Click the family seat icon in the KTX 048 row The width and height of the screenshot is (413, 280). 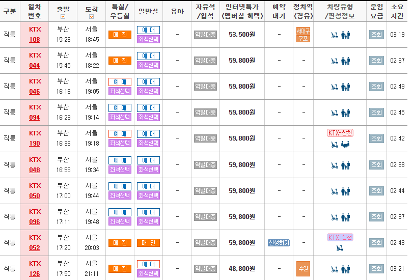coord(346,165)
